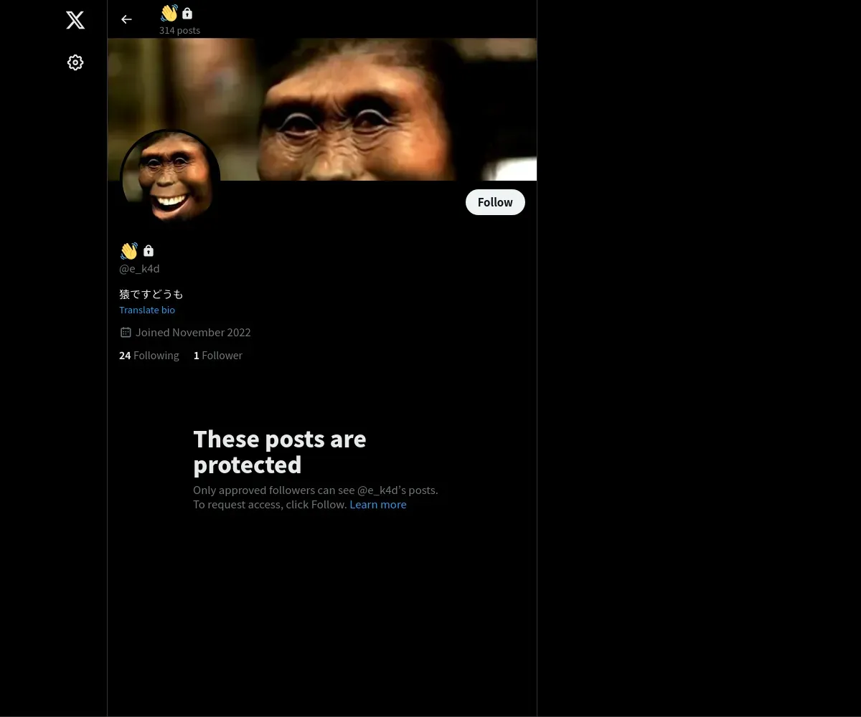Go back using the arrow icon
The height and width of the screenshot is (717, 861).
pyautogui.click(x=126, y=19)
